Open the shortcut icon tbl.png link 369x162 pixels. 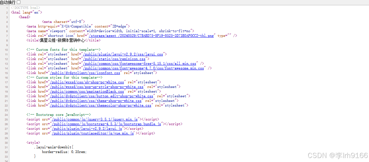[x=151, y=36]
